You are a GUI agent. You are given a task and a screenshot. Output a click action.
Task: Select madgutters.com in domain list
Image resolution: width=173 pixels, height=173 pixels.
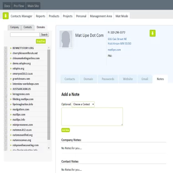coord(21,109)
